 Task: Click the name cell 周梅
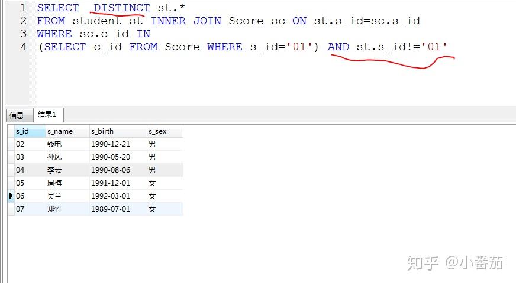(x=67, y=183)
